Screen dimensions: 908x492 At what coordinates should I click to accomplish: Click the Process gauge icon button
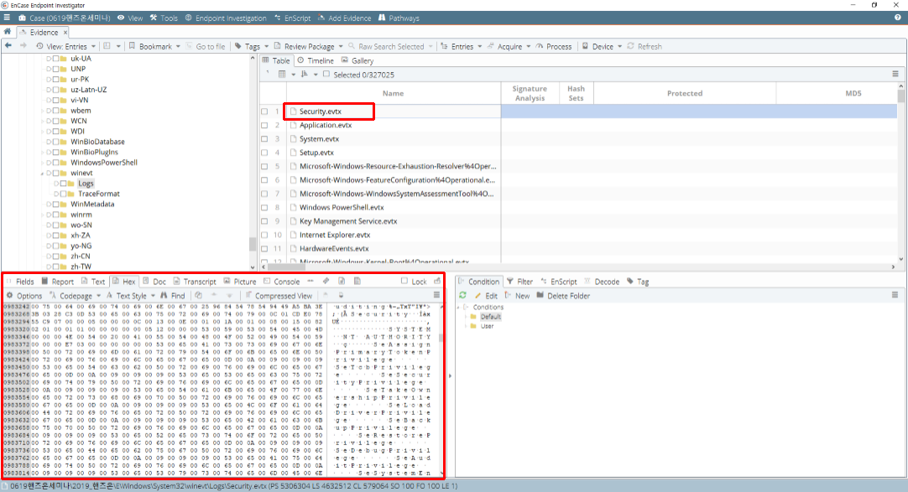click(554, 46)
